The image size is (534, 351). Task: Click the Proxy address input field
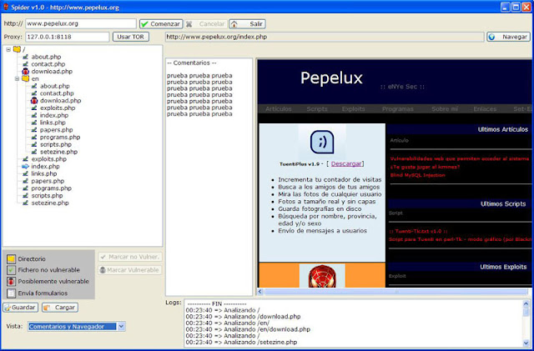(67, 37)
